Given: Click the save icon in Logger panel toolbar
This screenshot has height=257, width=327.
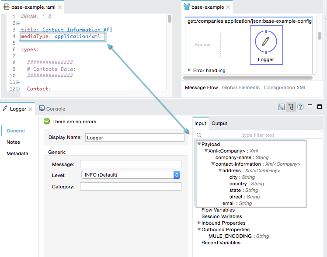Looking at the screenshot, I should pyautogui.click(x=281, y=107).
